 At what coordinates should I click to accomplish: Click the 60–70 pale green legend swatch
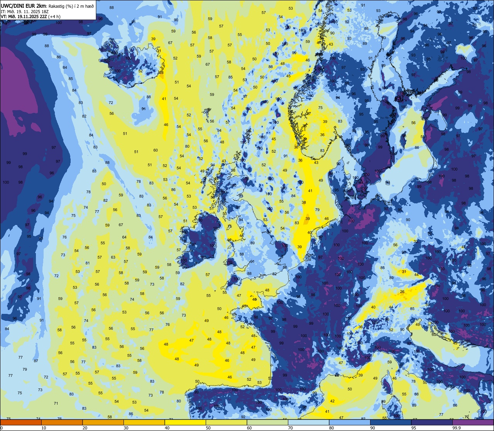pos(267,422)
